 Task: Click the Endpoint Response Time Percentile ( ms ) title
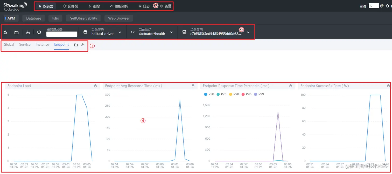click(236, 86)
